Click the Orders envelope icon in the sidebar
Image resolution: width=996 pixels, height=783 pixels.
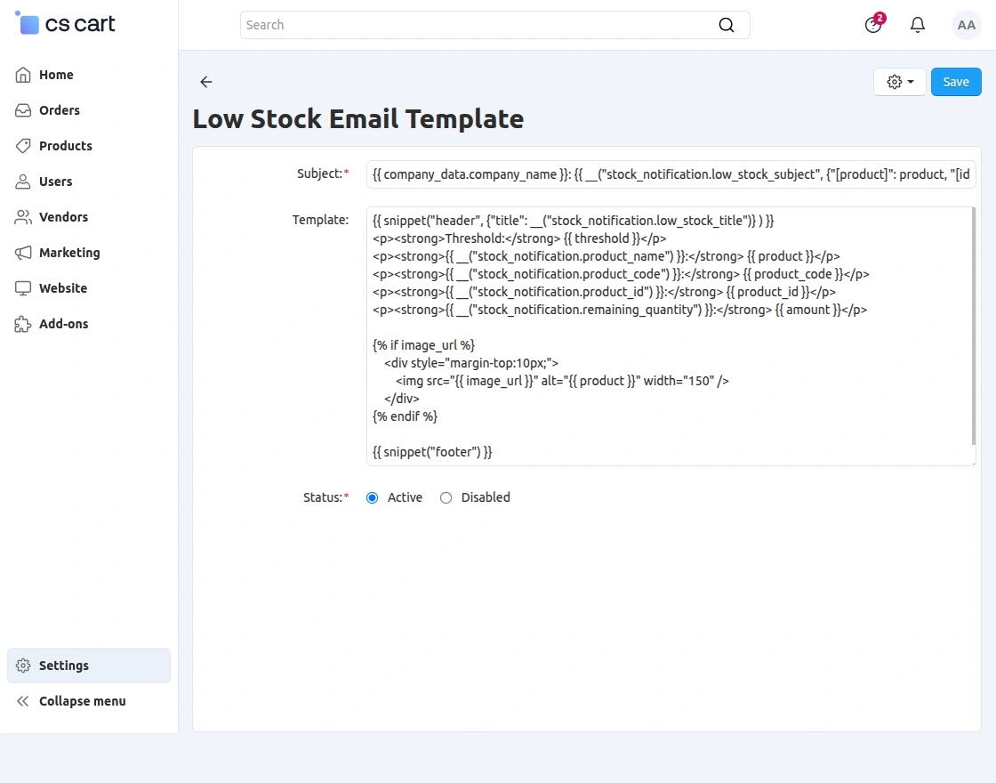pos(22,110)
